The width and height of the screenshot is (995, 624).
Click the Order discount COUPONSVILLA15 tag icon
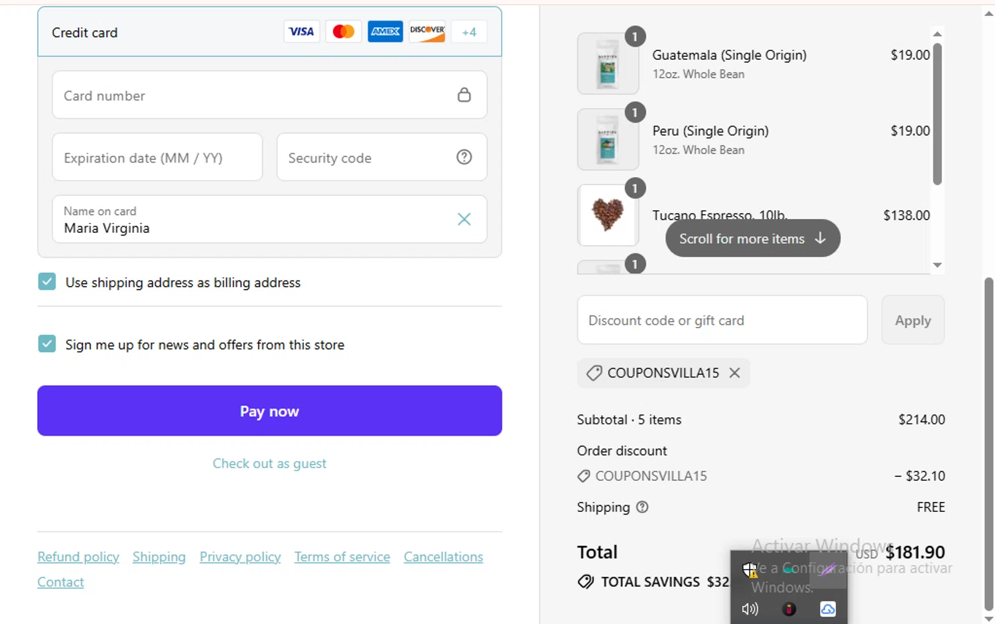point(584,476)
